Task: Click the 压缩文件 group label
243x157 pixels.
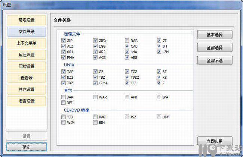Action: point(72,34)
